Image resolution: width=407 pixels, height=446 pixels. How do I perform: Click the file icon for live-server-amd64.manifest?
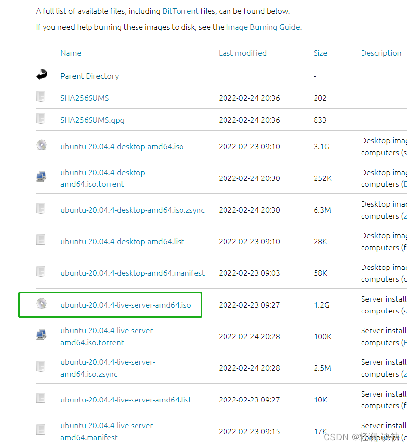(x=41, y=430)
